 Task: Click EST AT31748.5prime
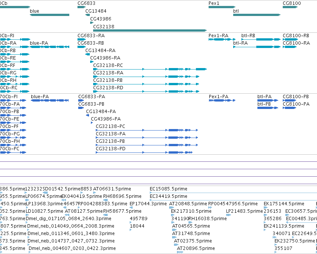[x=191, y=234]
